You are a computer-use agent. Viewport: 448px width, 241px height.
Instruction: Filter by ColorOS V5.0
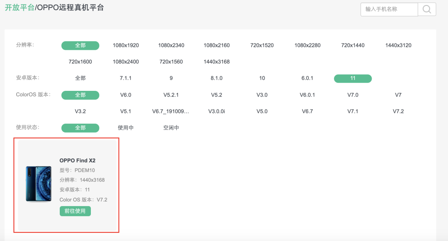tap(262, 111)
